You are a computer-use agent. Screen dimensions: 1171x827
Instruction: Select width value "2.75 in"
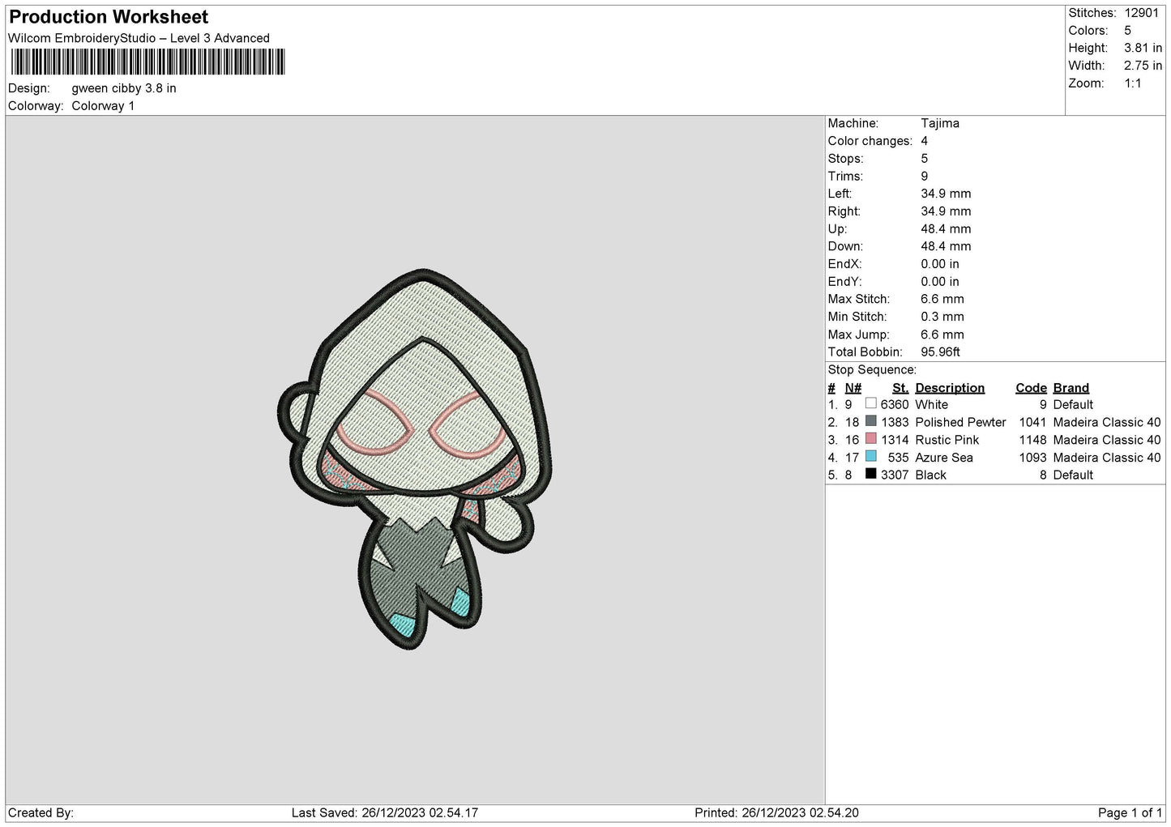pyautogui.click(x=1143, y=66)
